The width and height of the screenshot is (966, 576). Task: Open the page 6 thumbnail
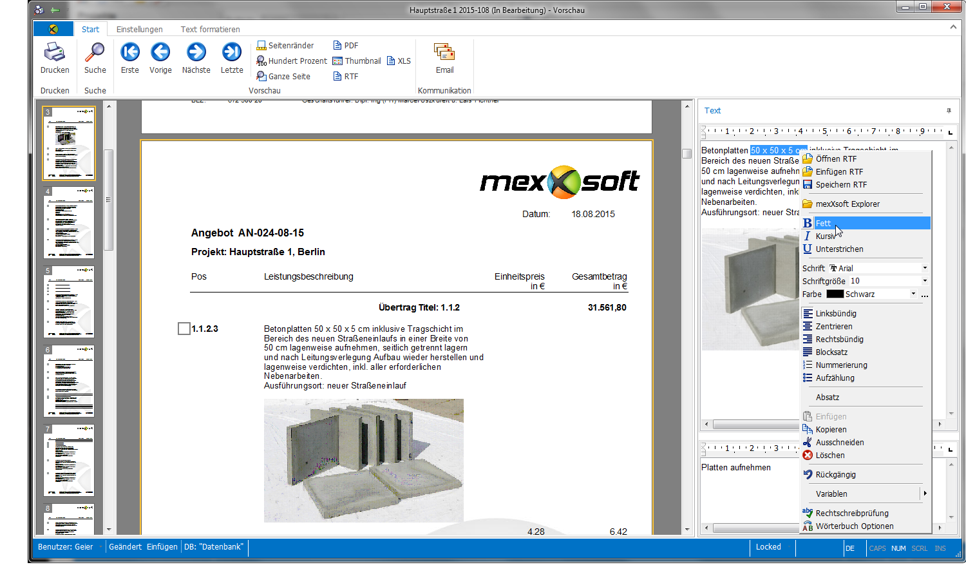pyautogui.click(x=69, y=381)
